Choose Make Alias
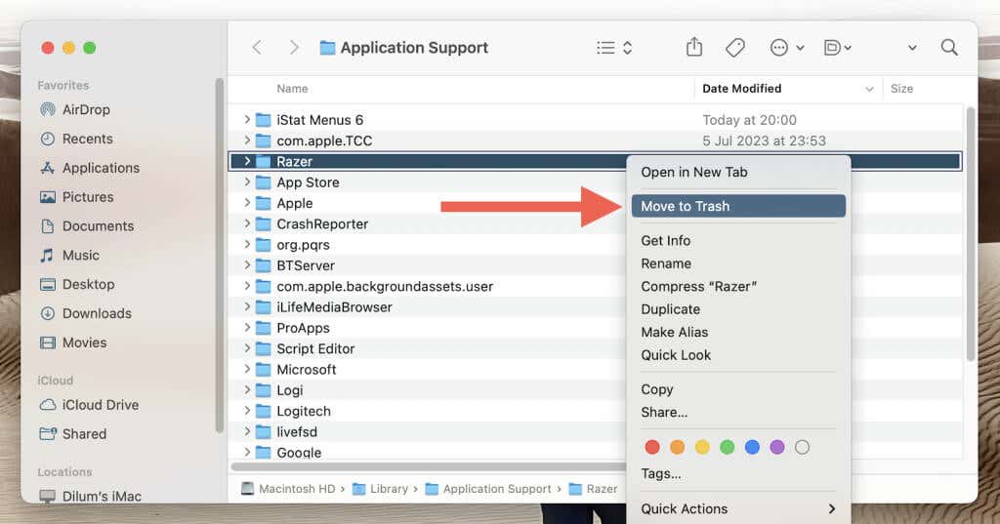The image size is (1000, 524). 738,332
